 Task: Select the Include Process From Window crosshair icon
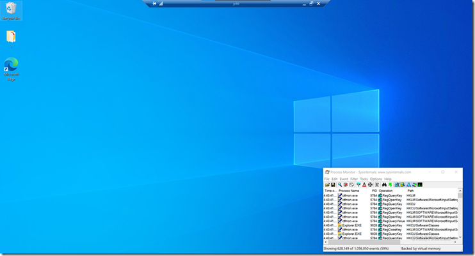pyautogui.click(x=370, y=184)
